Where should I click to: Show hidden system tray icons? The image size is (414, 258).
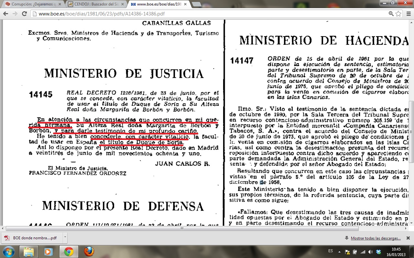click(339, 252)
